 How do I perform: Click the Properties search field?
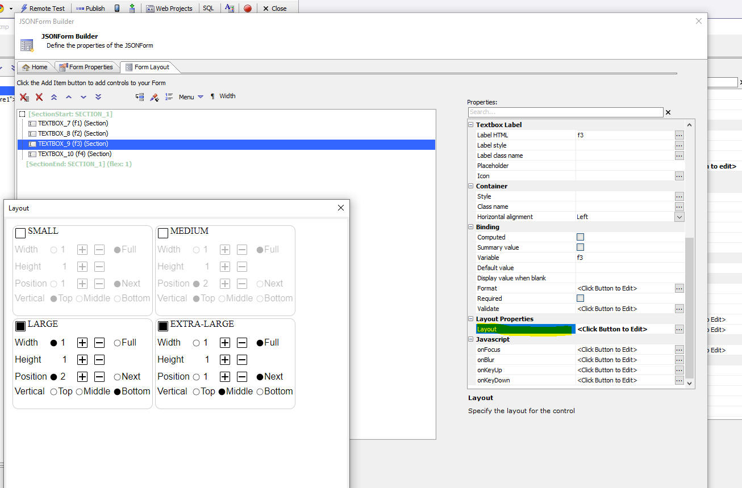point(565,112)
